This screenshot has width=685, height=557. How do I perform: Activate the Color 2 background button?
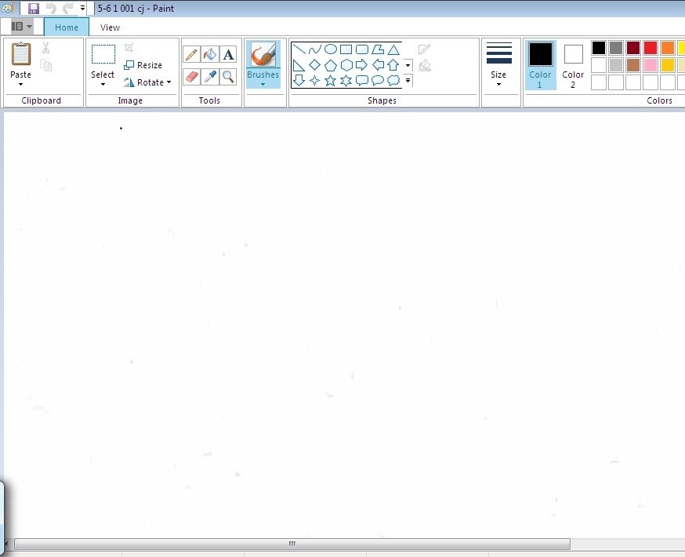573,66
